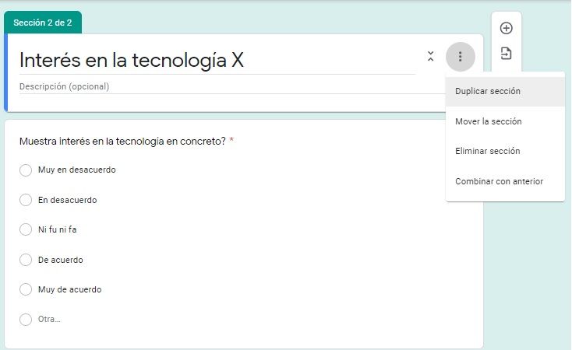Collapse the section with the chevron icon
This screenshot has width=572, height=350.
tap(430, 57)
